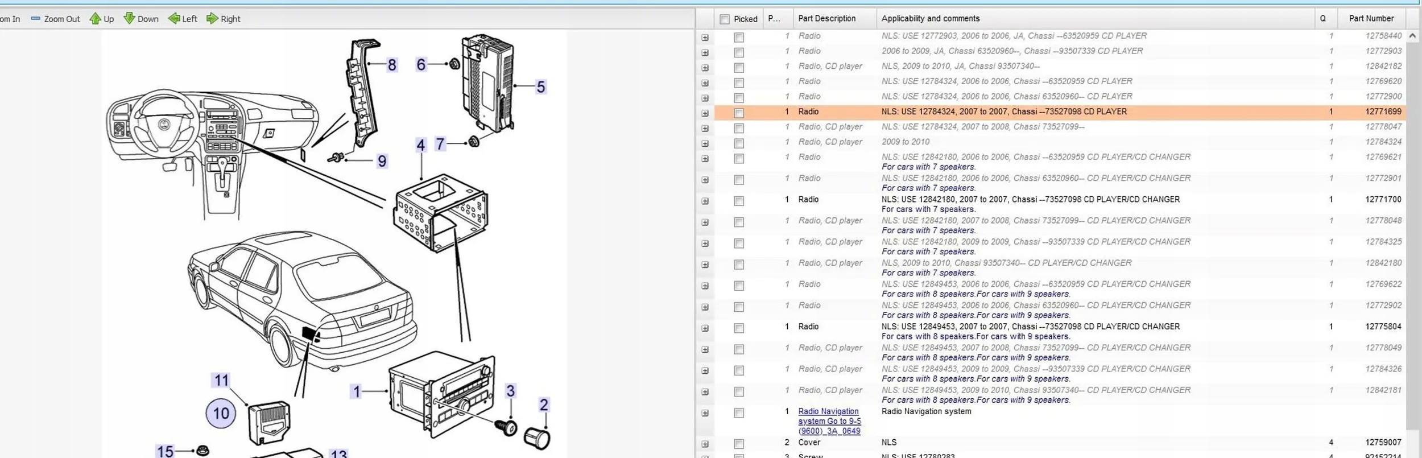
Task: Sort by the Part Description column header
Action: [835, 19]
